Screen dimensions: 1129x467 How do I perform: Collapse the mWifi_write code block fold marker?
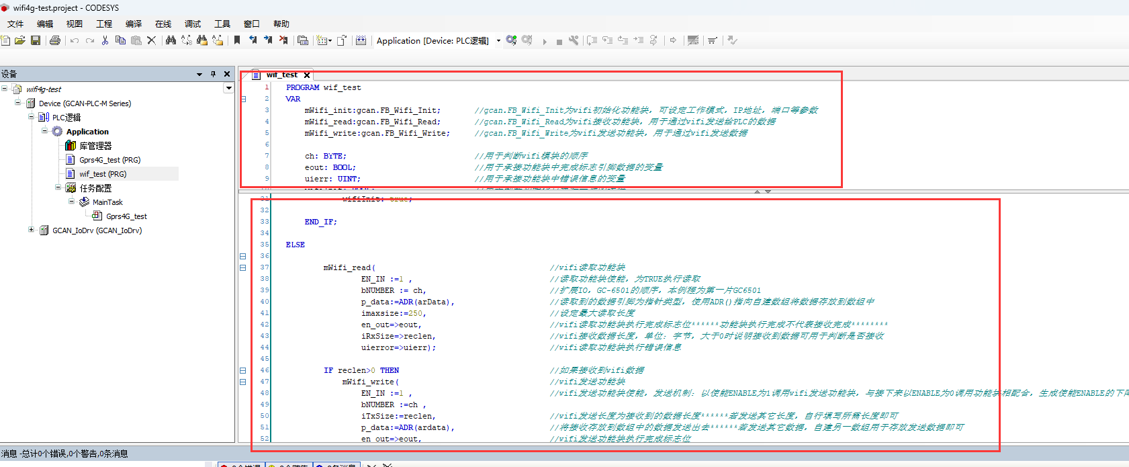243,382
